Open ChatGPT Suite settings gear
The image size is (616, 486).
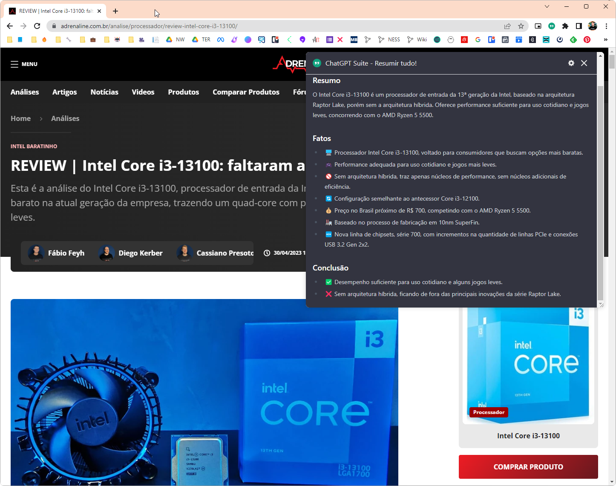[571, 63]
